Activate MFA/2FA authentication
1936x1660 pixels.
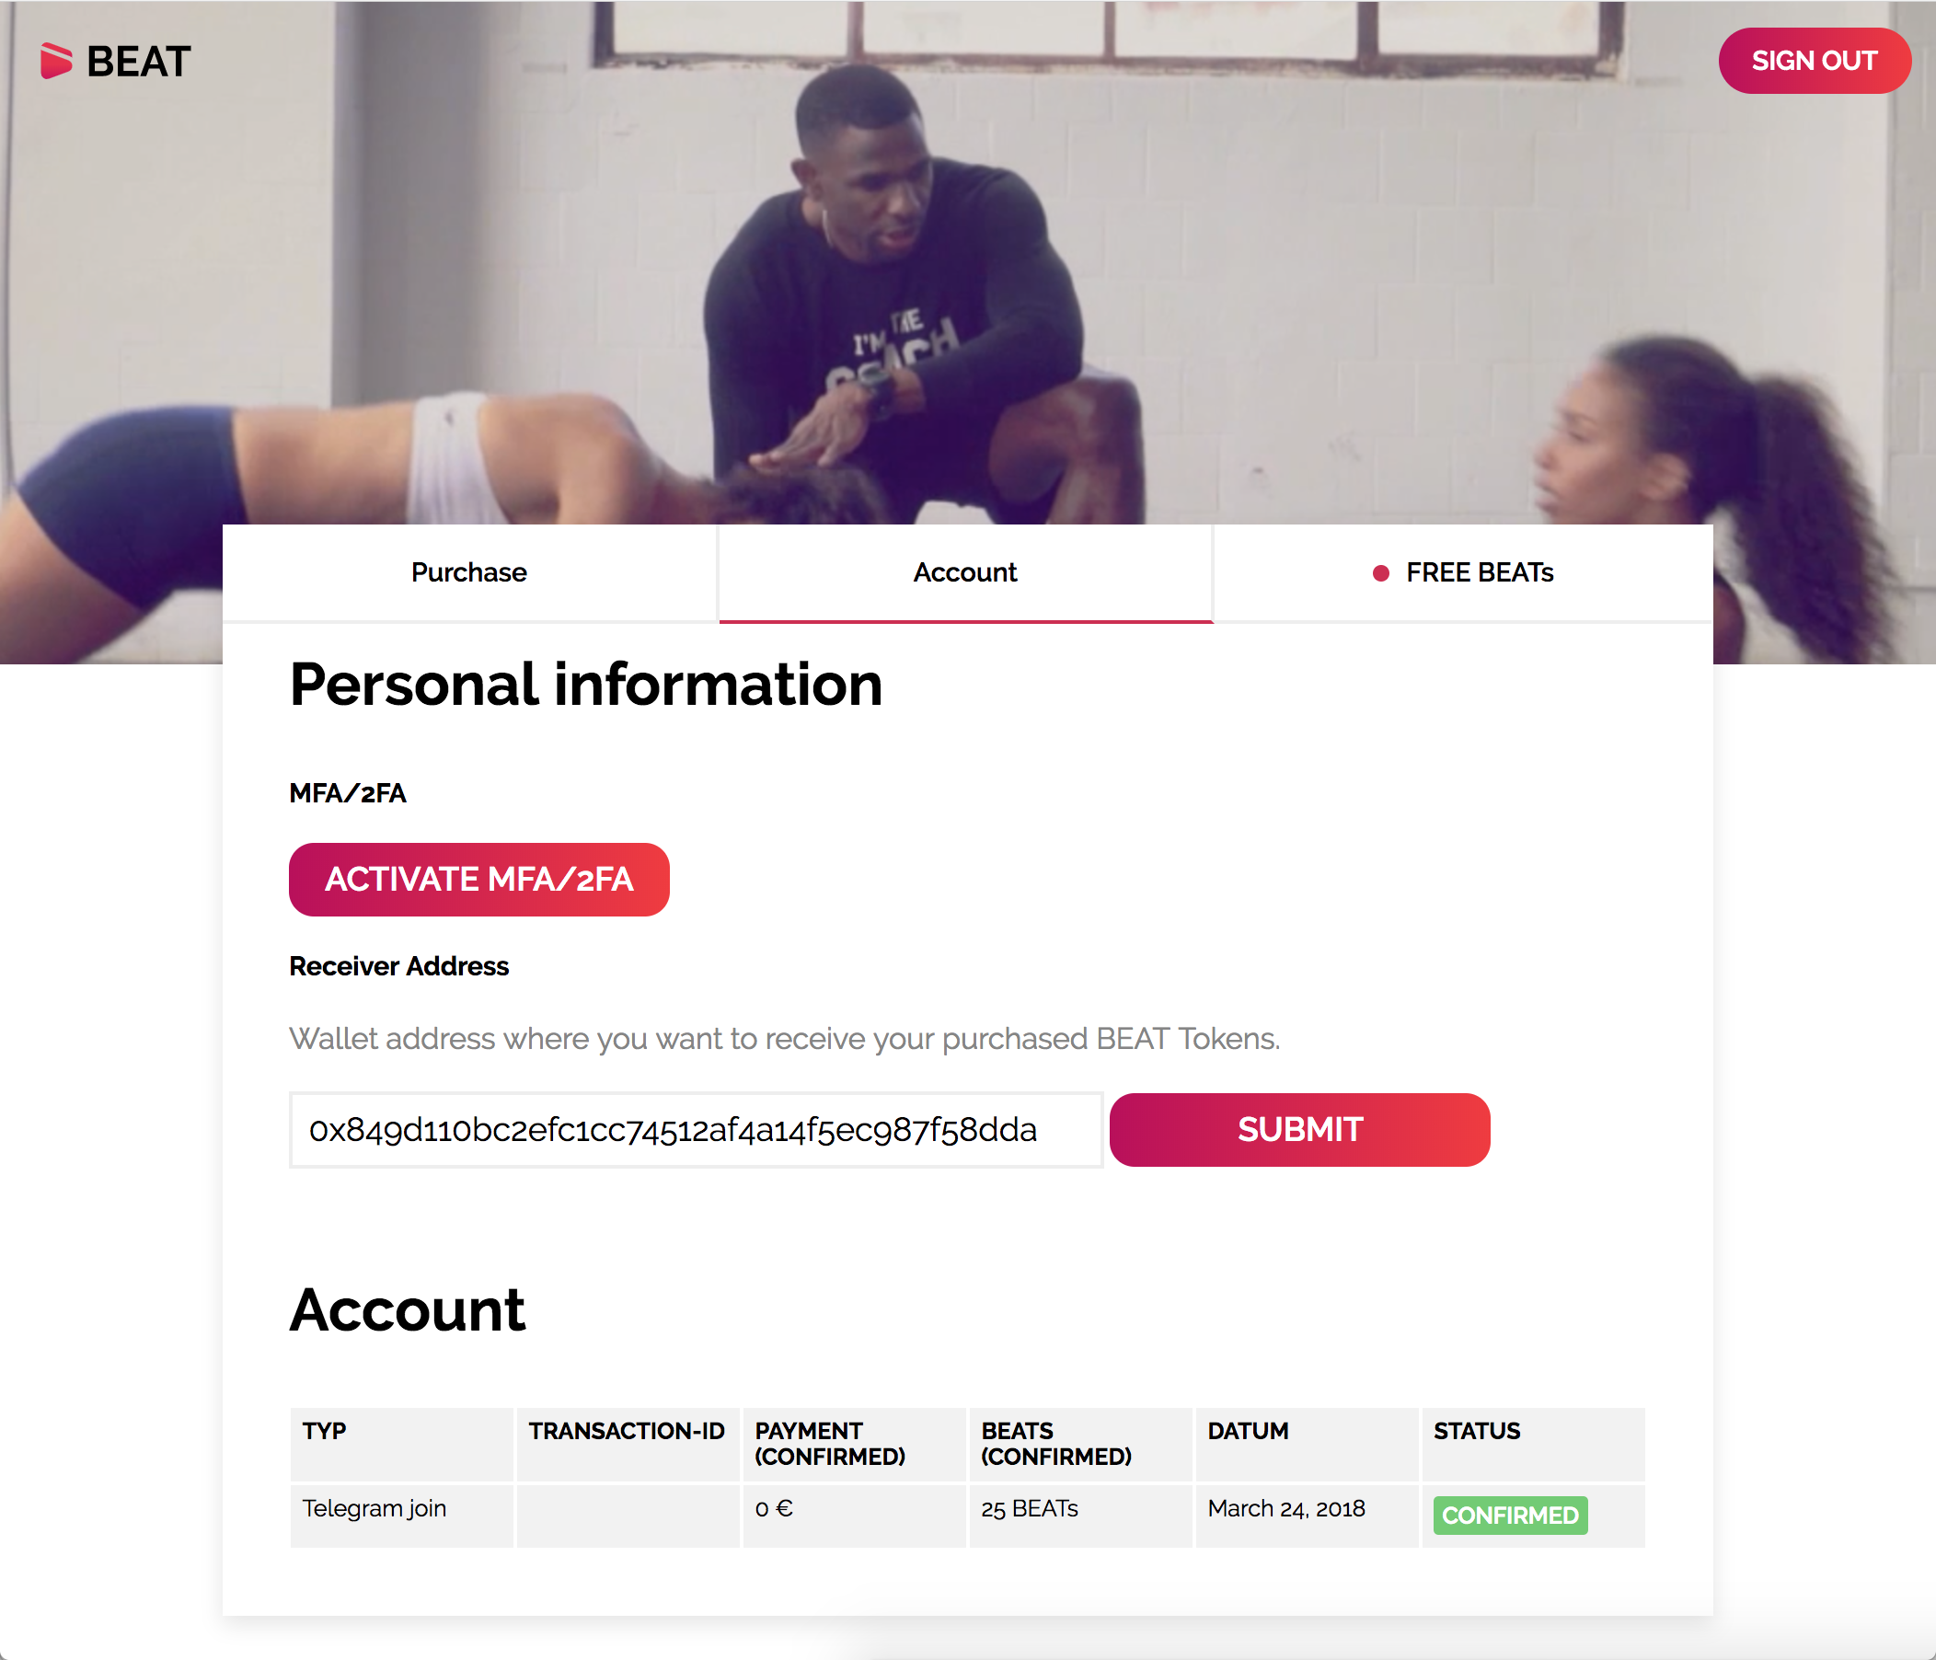[478, 879]
